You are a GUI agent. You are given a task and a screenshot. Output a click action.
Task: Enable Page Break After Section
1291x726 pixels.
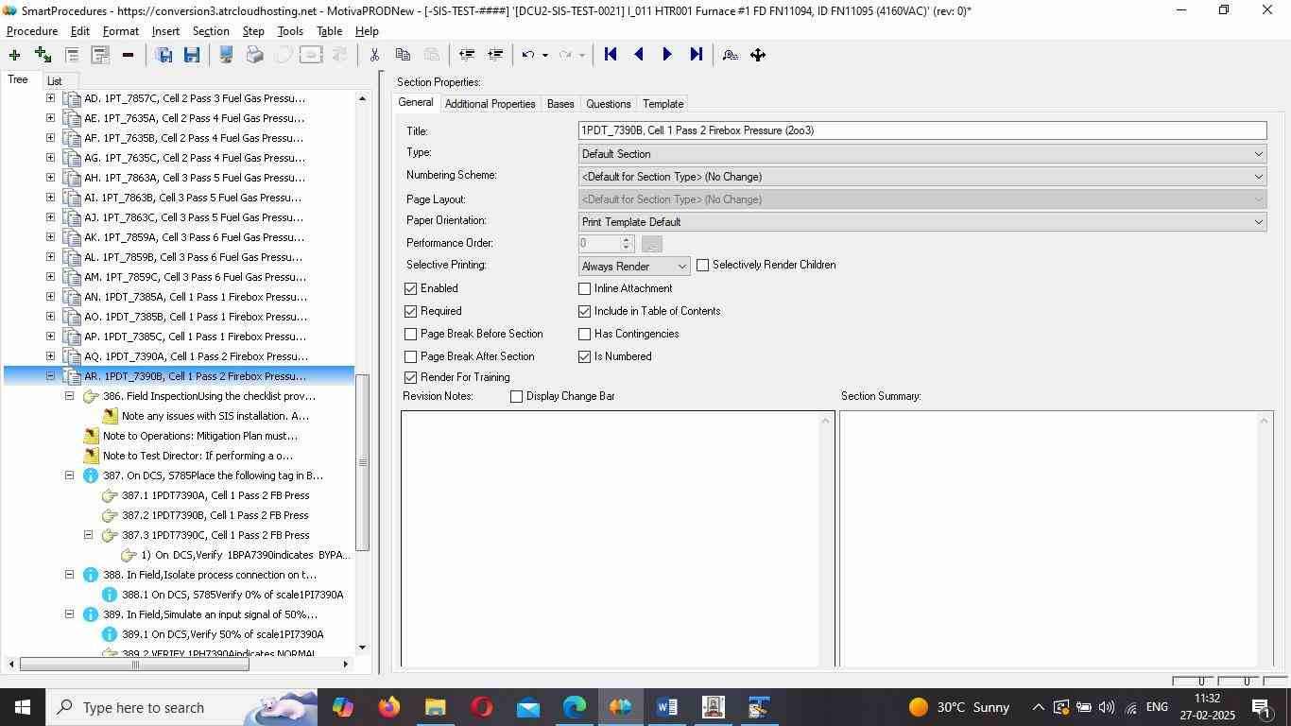tap(410, 356)
